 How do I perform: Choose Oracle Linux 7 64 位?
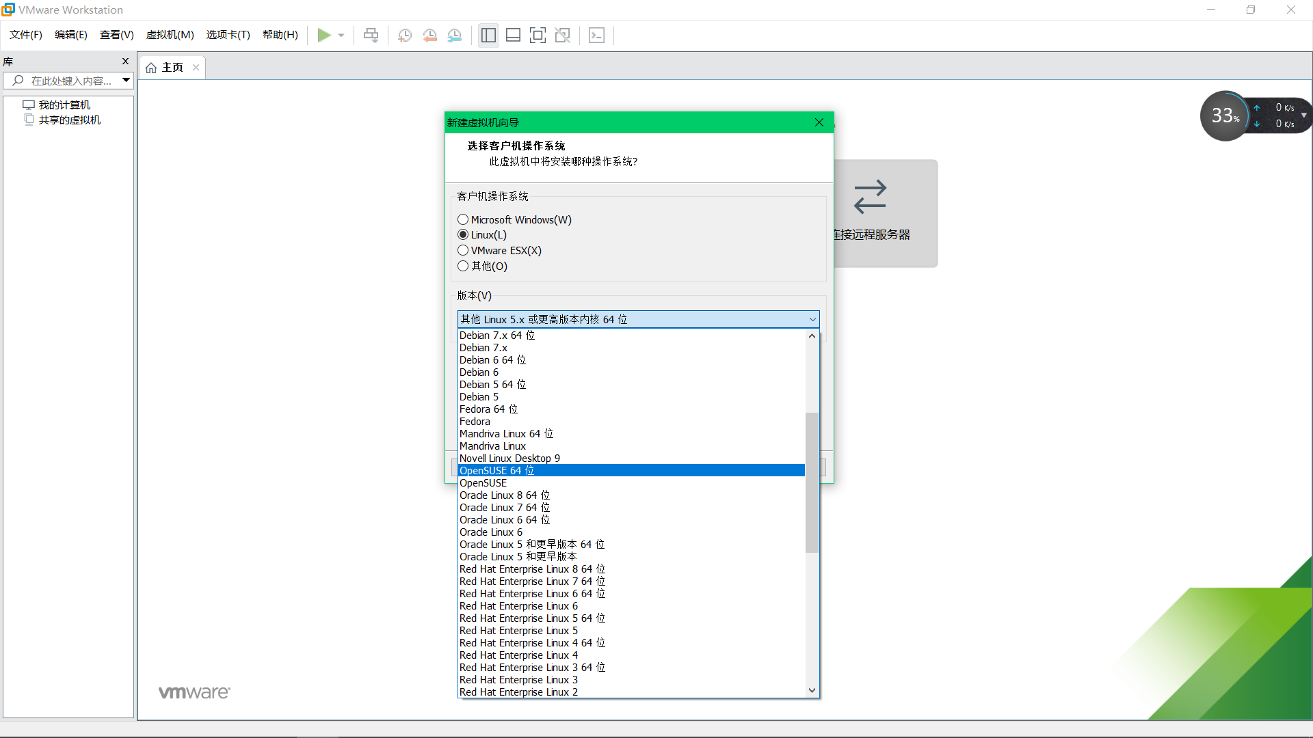(632, 508)
